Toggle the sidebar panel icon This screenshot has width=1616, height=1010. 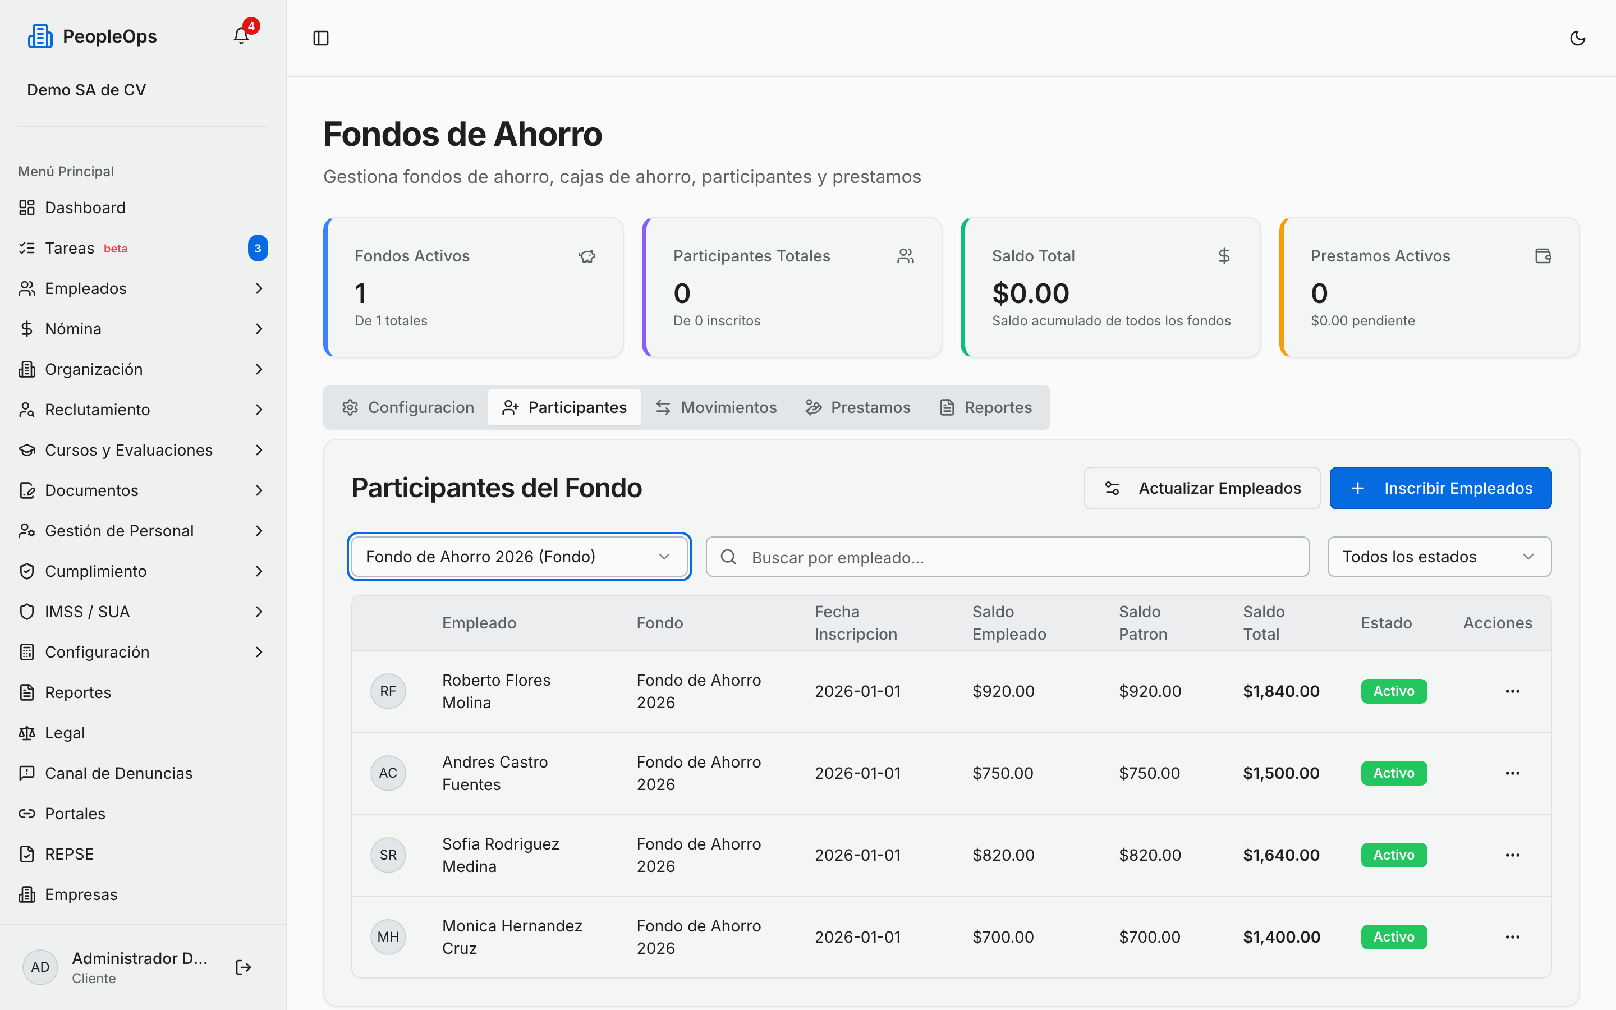click(x=320, y=38)
